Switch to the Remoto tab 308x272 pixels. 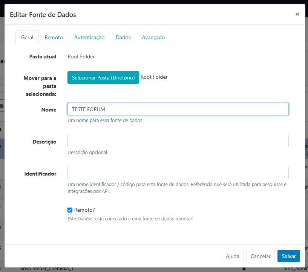pyautogui.click(x=54, y=37)
